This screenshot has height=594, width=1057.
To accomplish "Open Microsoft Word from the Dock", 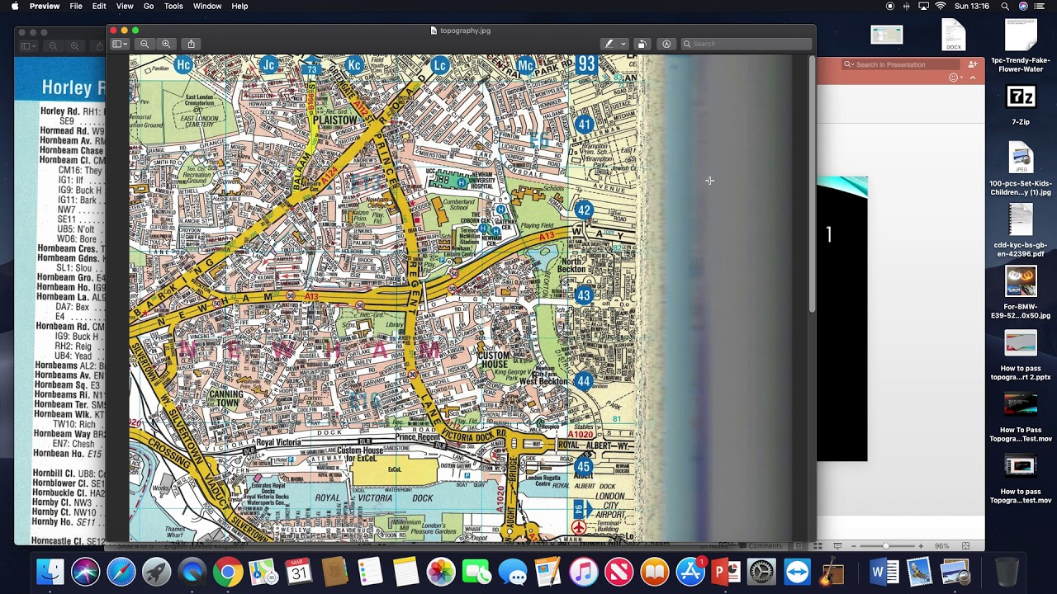I will click(884, 572).
